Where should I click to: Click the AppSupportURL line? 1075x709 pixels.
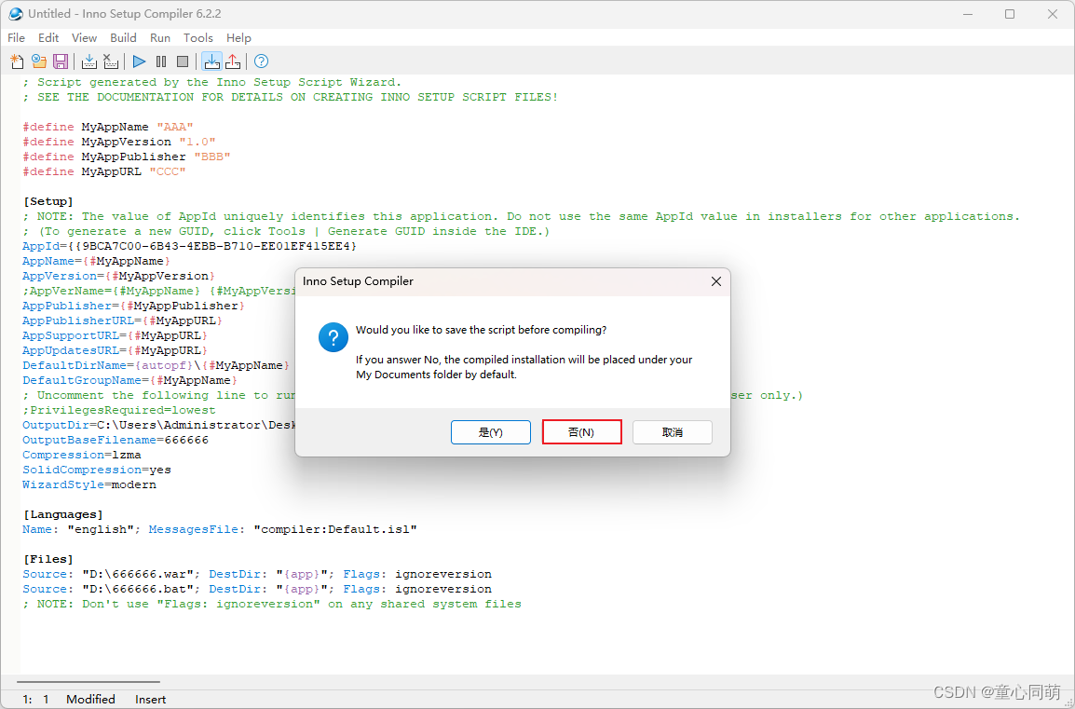116,335
